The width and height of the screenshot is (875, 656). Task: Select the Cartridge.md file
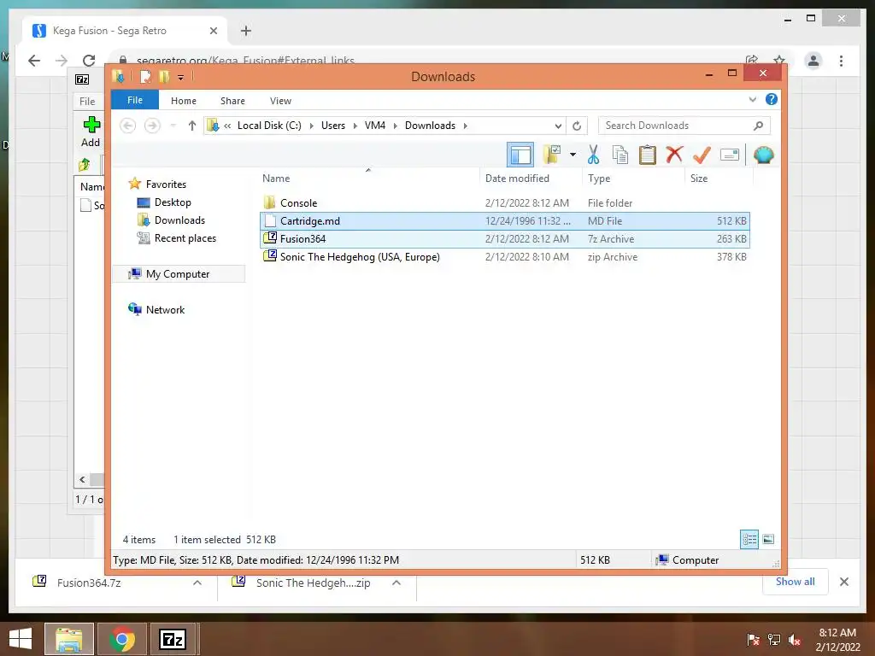click(505, 221)
